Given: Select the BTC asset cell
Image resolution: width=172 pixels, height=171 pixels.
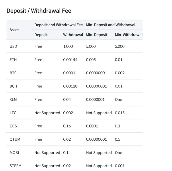Looking at the screenshot, I should click(x=13, y=73).
